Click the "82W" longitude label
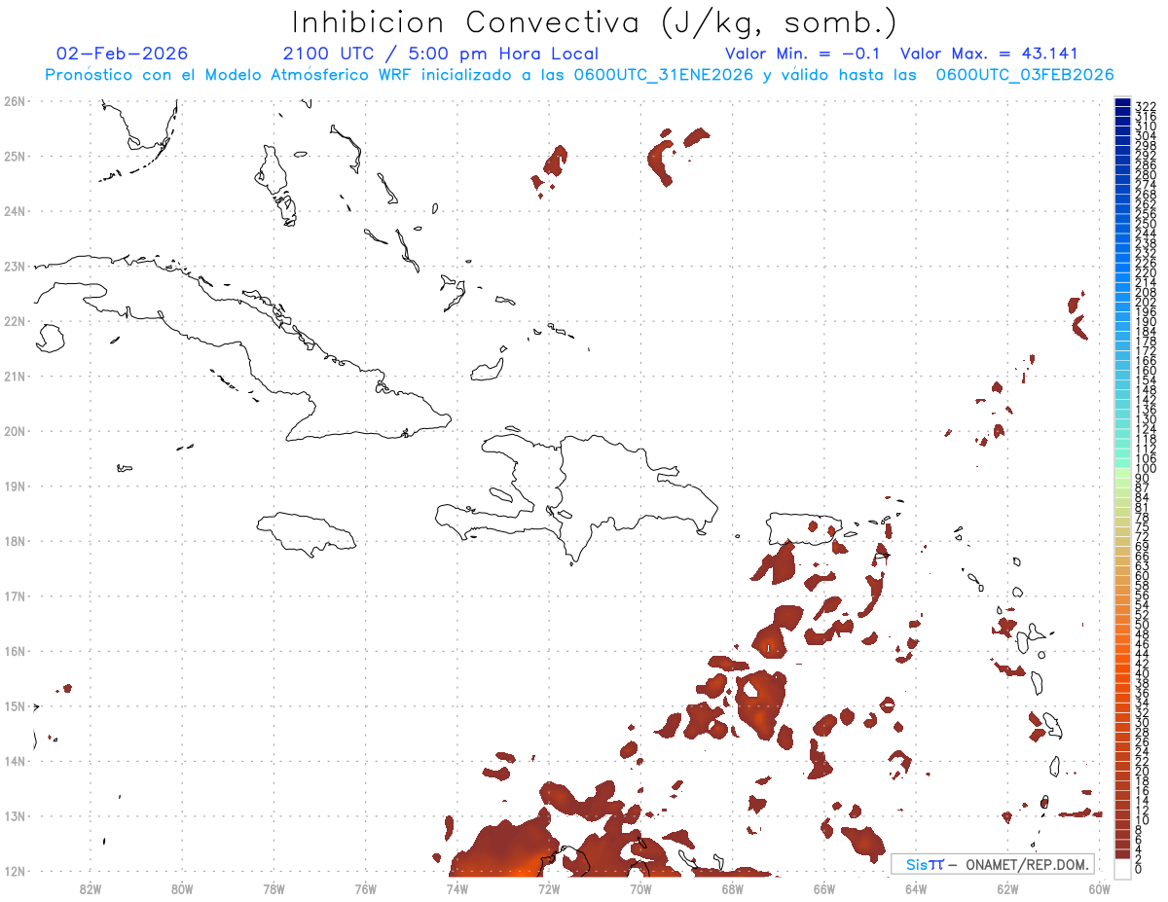Viewport: 1168px width, 902px height. (91, 887)
